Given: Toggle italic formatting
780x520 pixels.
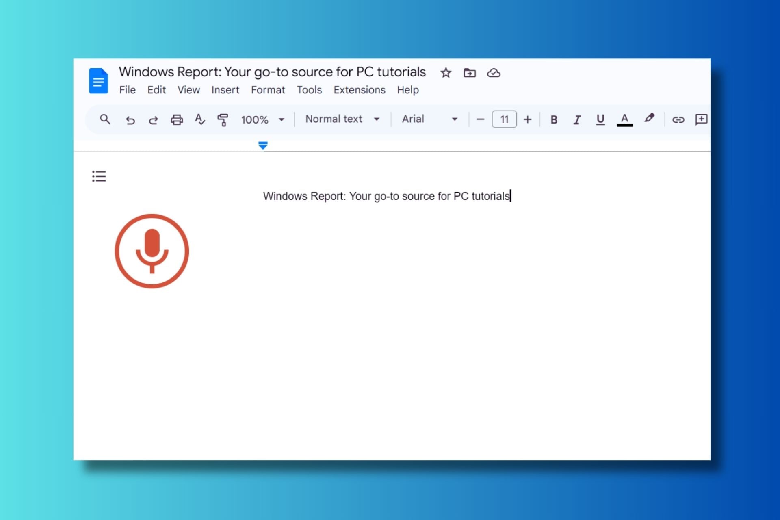Looking at the screenshot, I should coord(577,119).
